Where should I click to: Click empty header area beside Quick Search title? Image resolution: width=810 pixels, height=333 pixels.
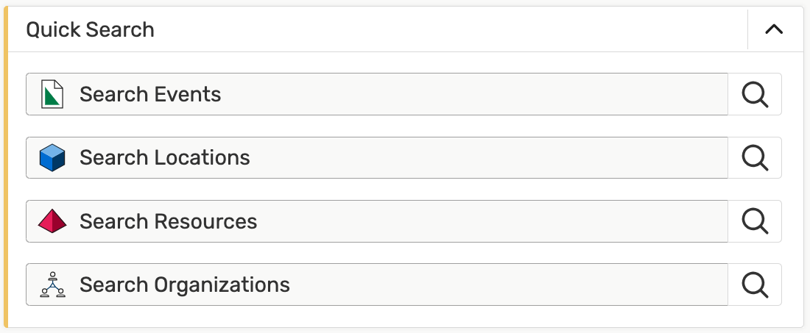click(442, 30)
